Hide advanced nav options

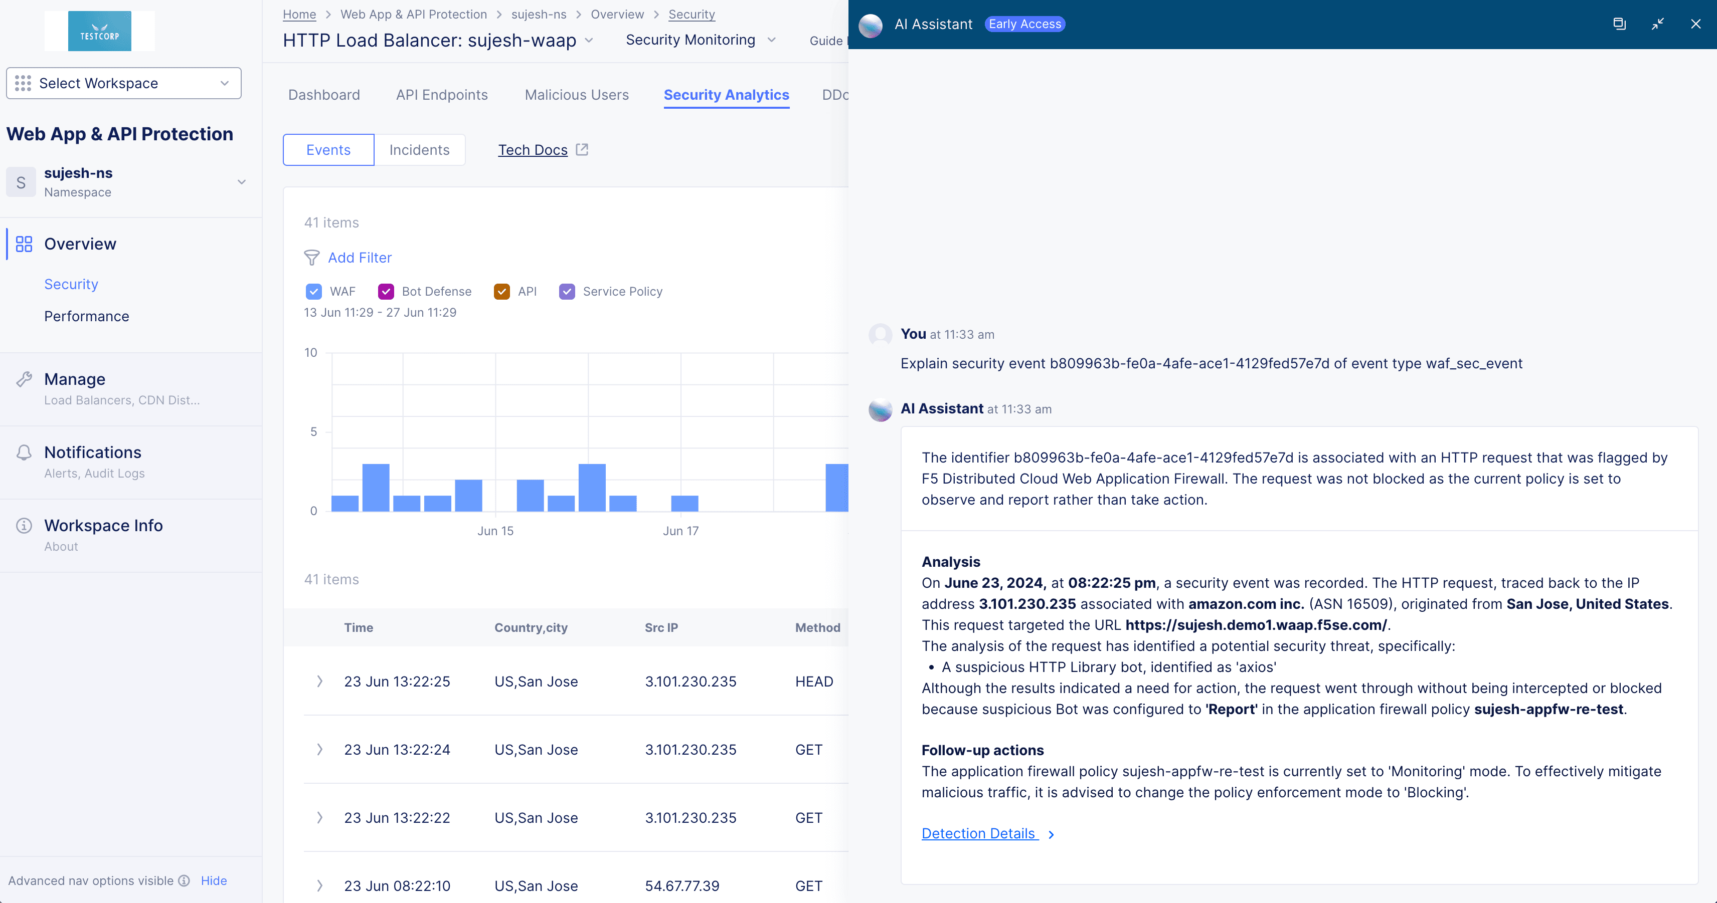point(213,880)
